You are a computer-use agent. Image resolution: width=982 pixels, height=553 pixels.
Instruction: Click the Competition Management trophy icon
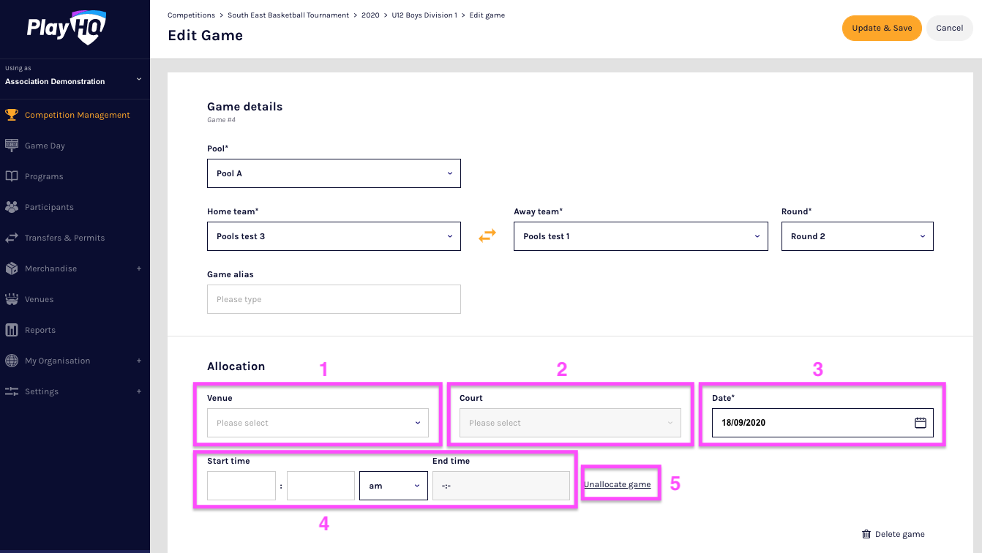12,115
